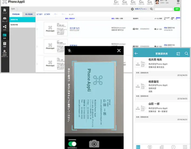Click the phone icon in 佐久間 裕夫 row

pyautogui.click(x=134, y=29)
